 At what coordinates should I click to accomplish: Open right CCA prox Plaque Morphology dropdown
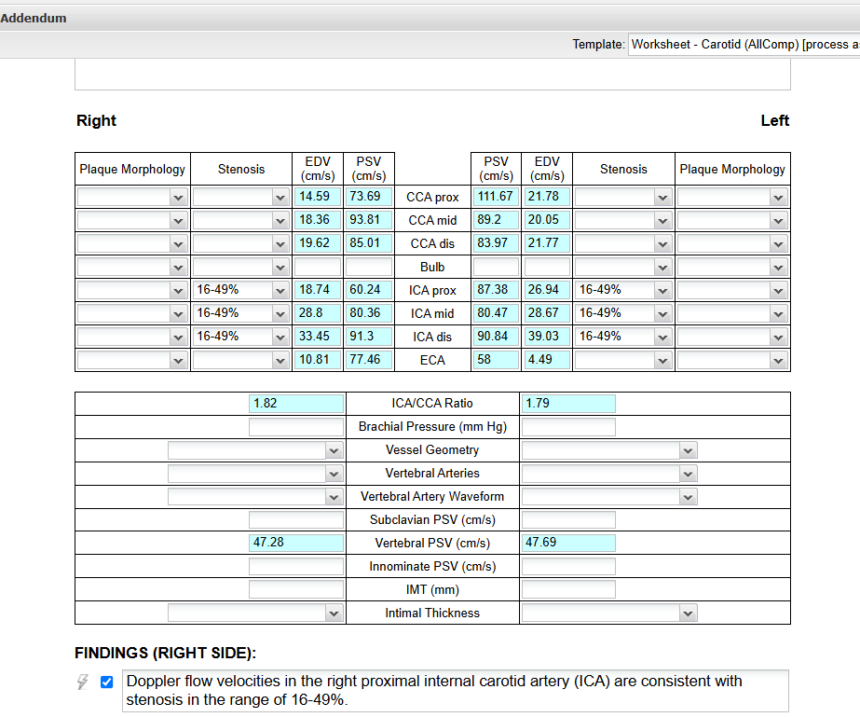(132, 197)
